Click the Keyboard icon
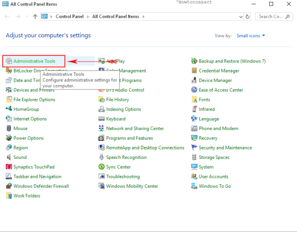Screen dimensions: 297x232 pos(102,119)
